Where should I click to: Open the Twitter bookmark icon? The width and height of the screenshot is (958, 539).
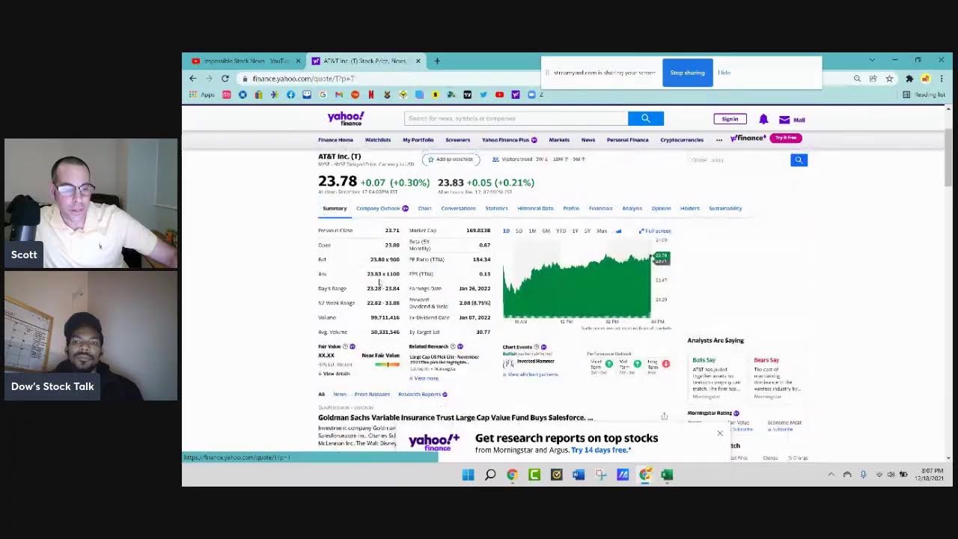tap(483, 94)
